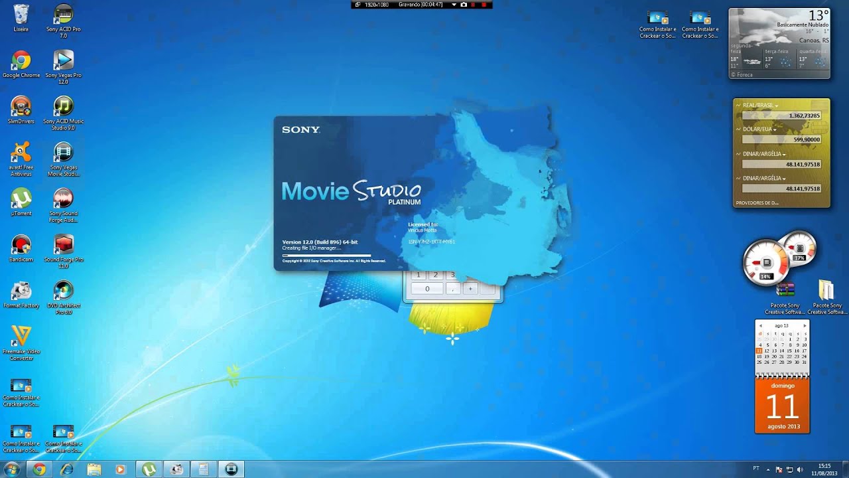Select DVD Architect Pro 6.0 icon
Viewport: 849px width, 478px height.
pyautogui.click(x=63, y=297)
